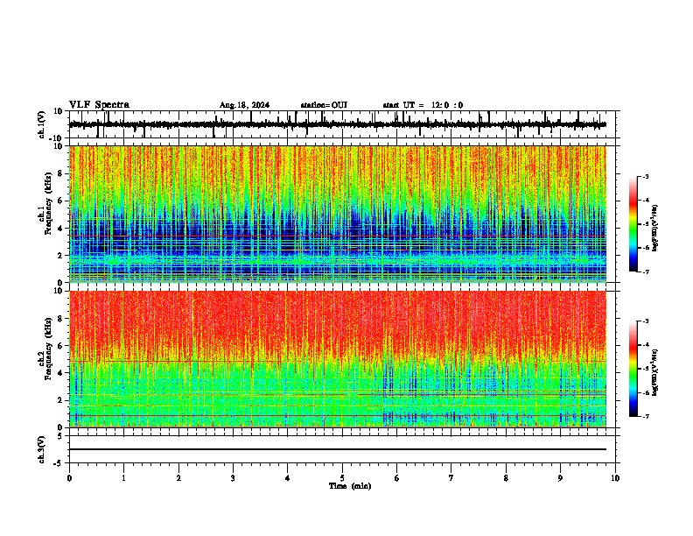Screen dimensions: 693x536
Task: Click the 'Time (min)' axis label
Action: pos(350,486)
